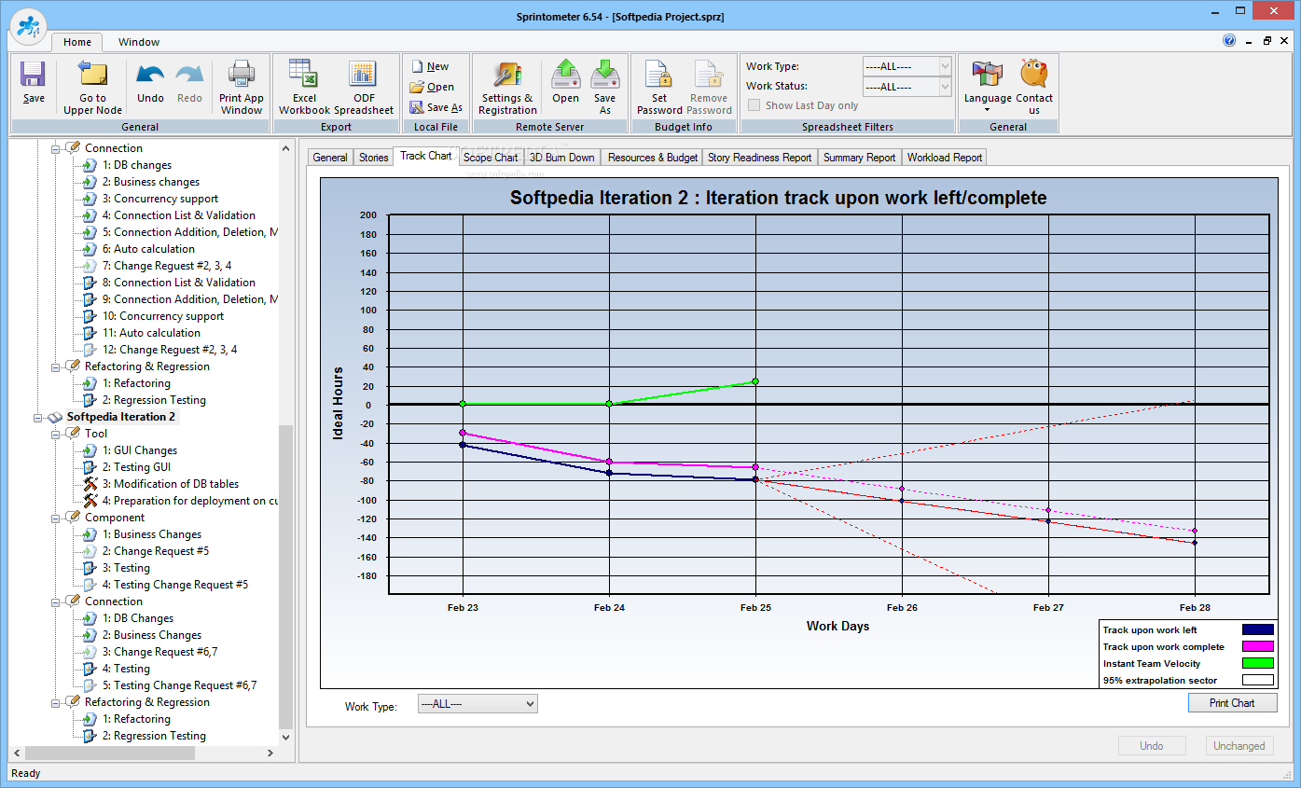Viewport: 1301px width, 788px height.
Task: Open ribbon Work Type dropdown
Action: click(945, 66)
